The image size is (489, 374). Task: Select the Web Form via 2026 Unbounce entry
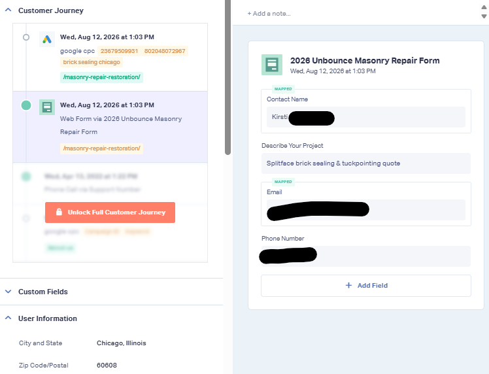pyautogui.click(x=110, y=127)
